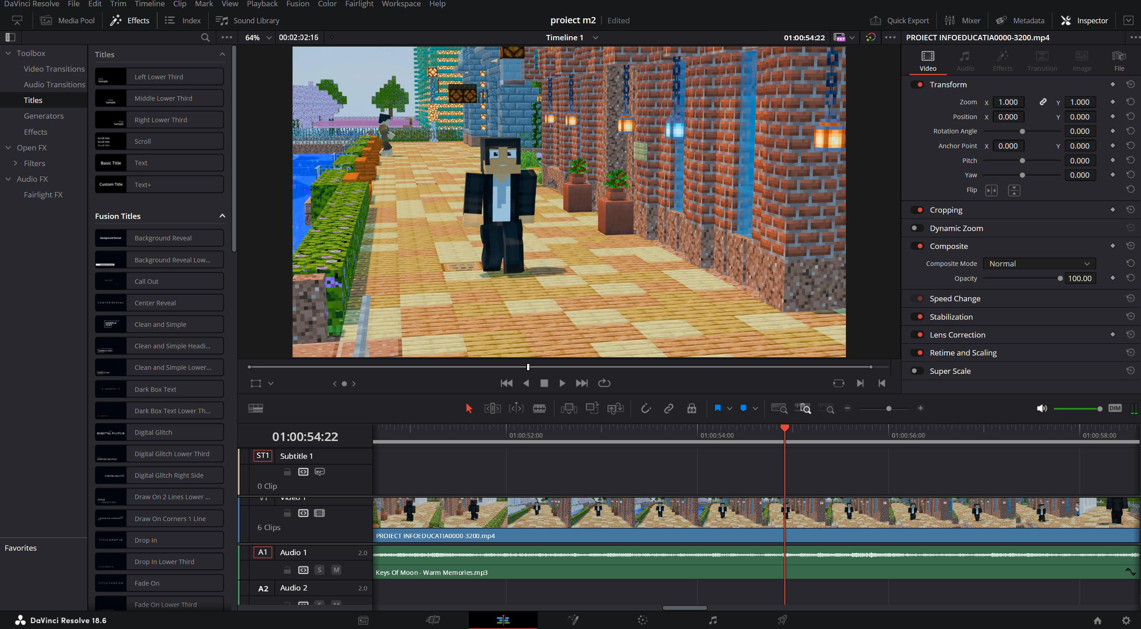Collapse the Titles section chevron

tap(222, 55)
